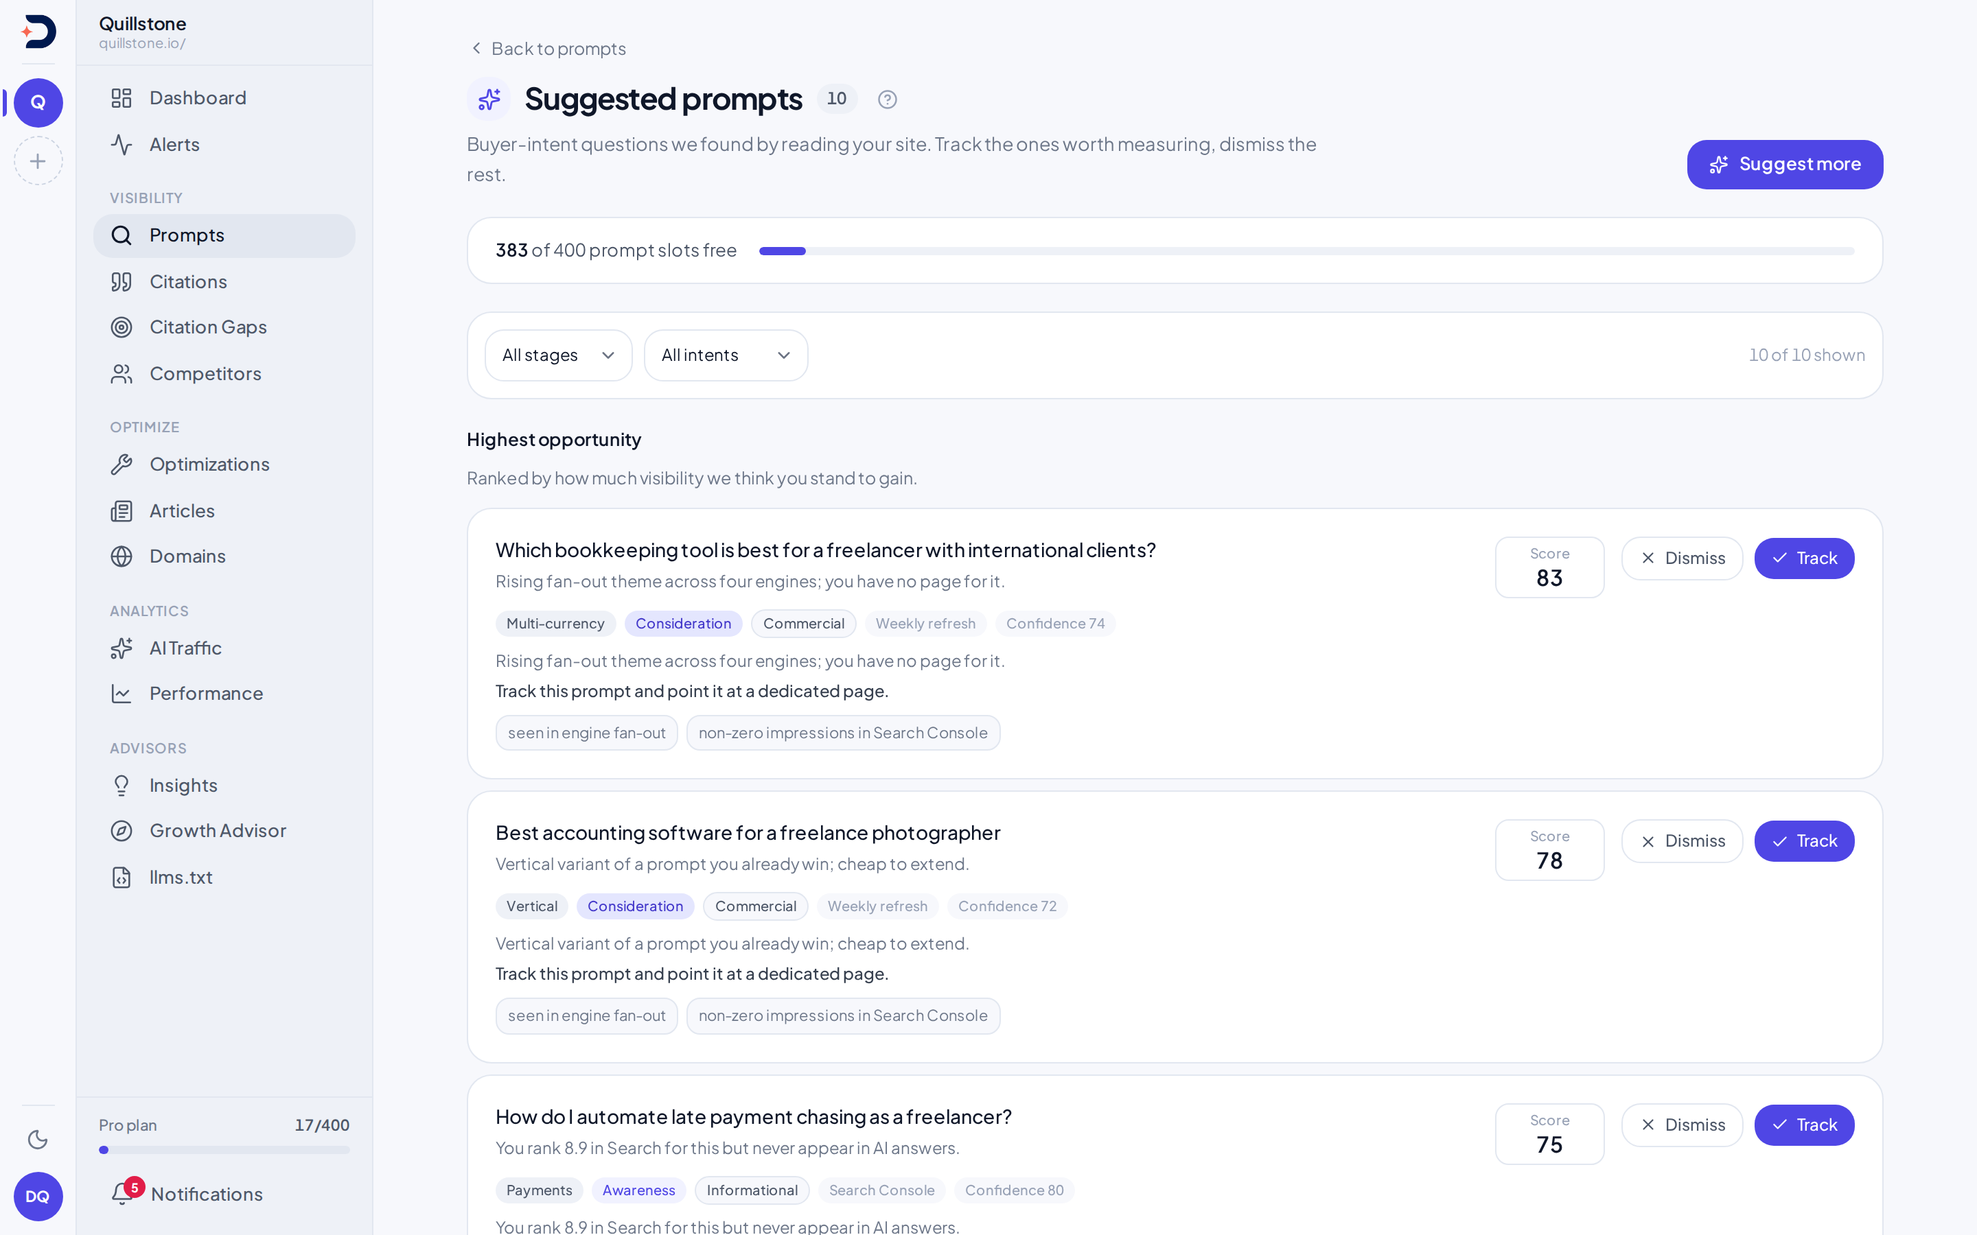This screenshot has width=1977, height=1235.
Task: Click Back to prompts link
Action: coord(549,49)
